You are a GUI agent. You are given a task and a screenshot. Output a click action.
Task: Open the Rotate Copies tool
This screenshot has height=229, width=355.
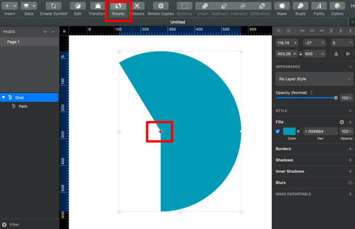click(161, 6)
